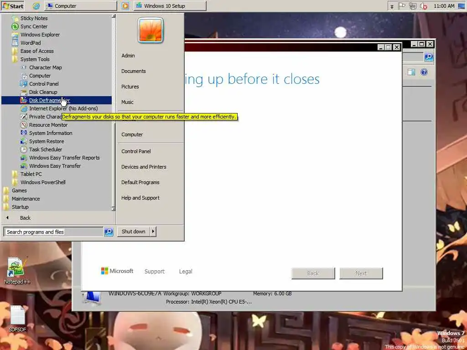
Task: Expand the Maintenance folder
Action: [x=26, y=199]
